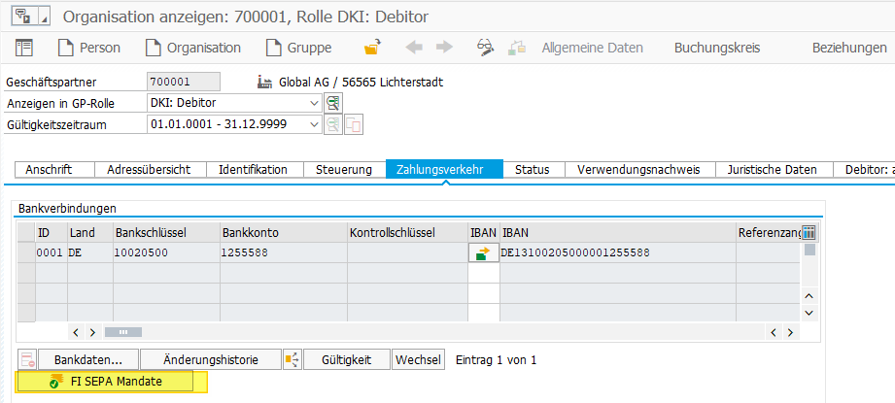Click the FI SEPA Mandate button
The height and width of the screenshot is (403, 895).
click(115, 382)
